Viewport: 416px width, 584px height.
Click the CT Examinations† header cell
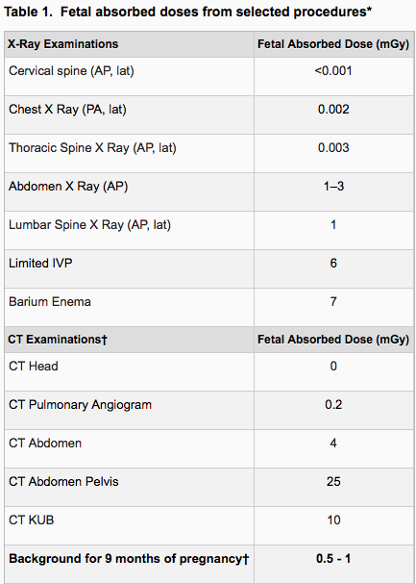click(130, 340)
